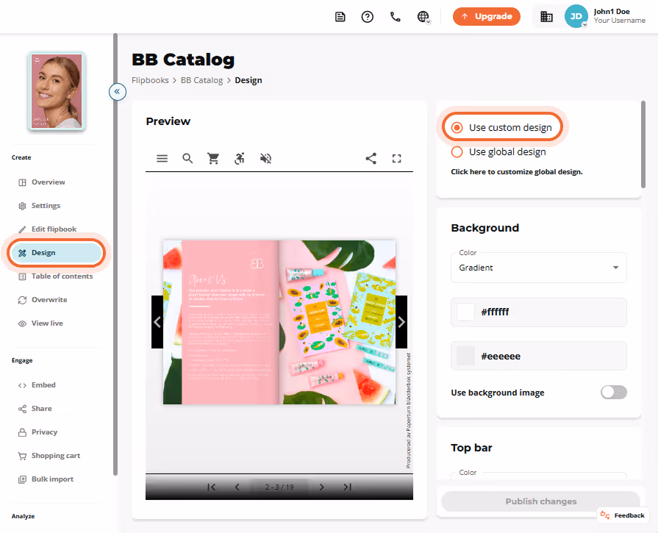Viewport: 658px width, 533px height.
Task: Toggle Use background image switch
Action: [x=613, y=393]
